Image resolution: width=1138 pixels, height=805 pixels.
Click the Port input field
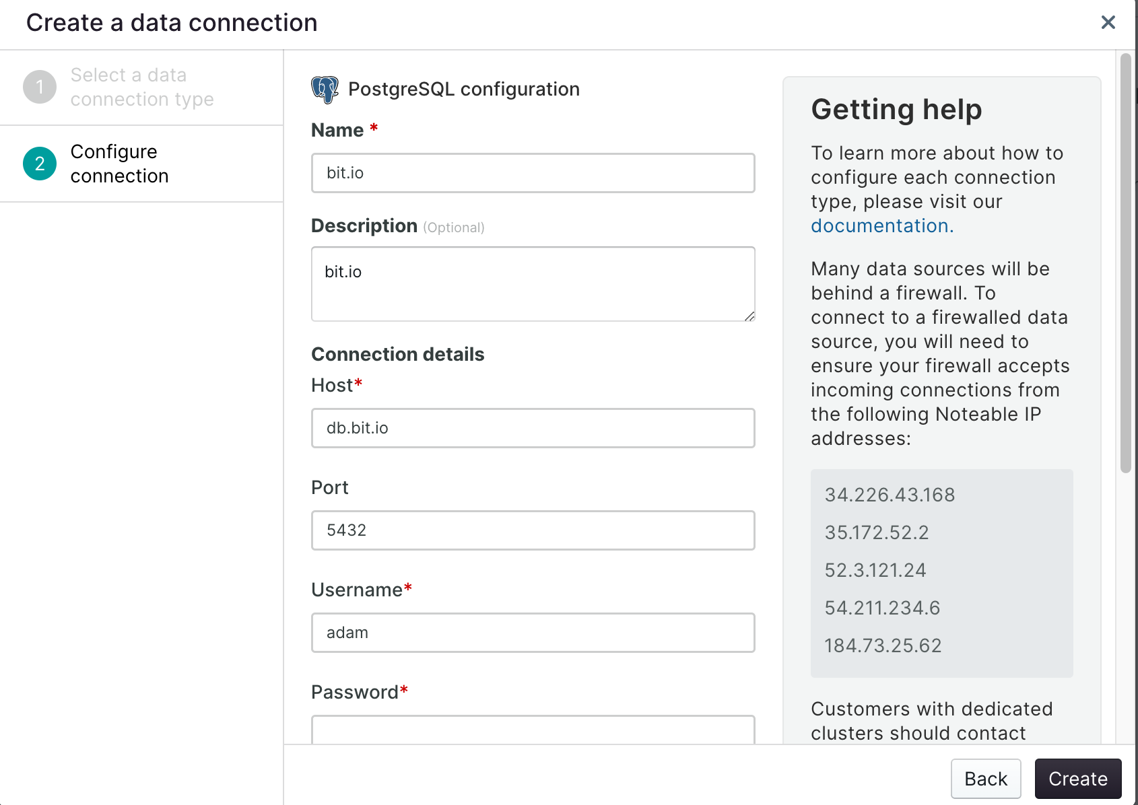point(533,530)
